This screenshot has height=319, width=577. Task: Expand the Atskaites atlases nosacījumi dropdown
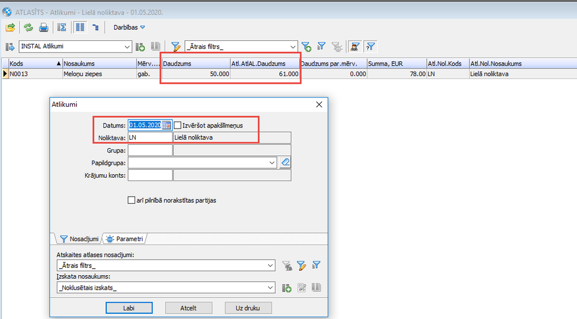click(270, 265)
